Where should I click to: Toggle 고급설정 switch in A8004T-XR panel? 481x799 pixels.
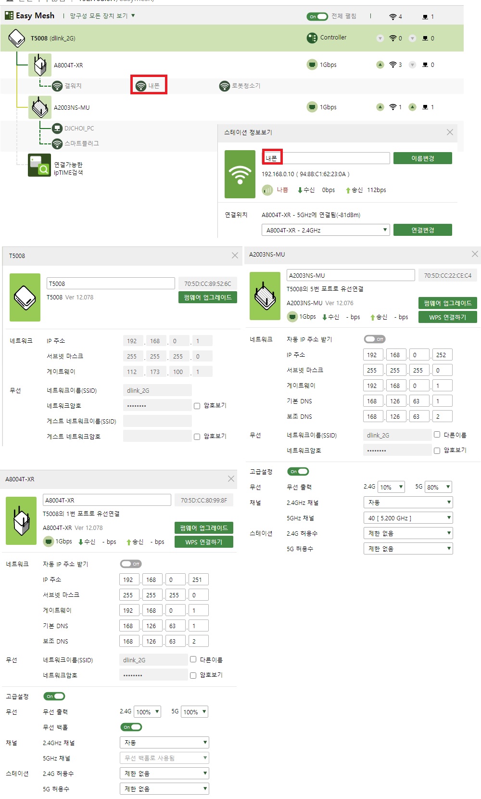coord(54,696)
